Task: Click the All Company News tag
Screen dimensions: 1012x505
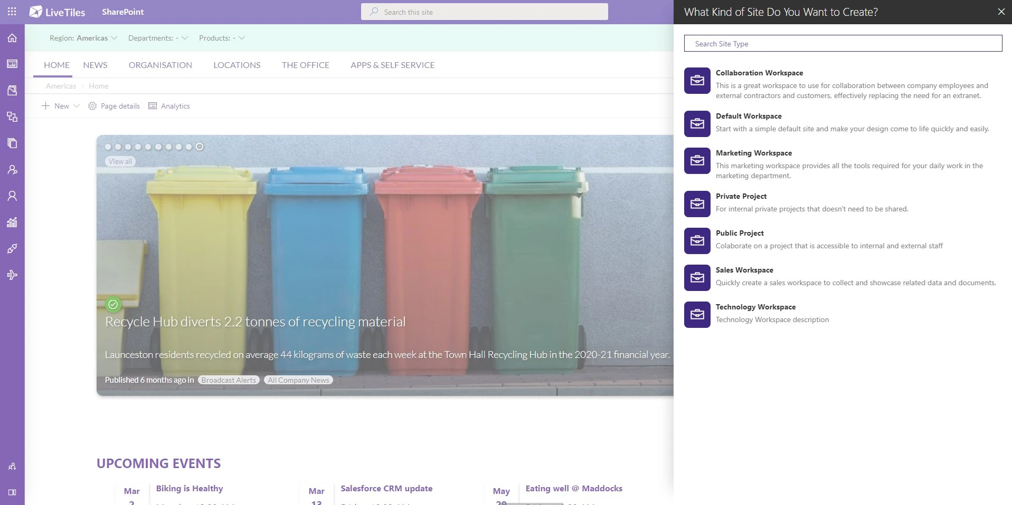Action: click(x=298, y=380)
